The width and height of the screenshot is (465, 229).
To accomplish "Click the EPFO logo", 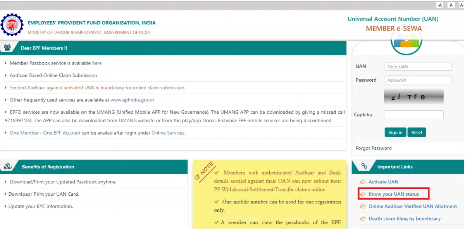I will (x=12, y=25).
